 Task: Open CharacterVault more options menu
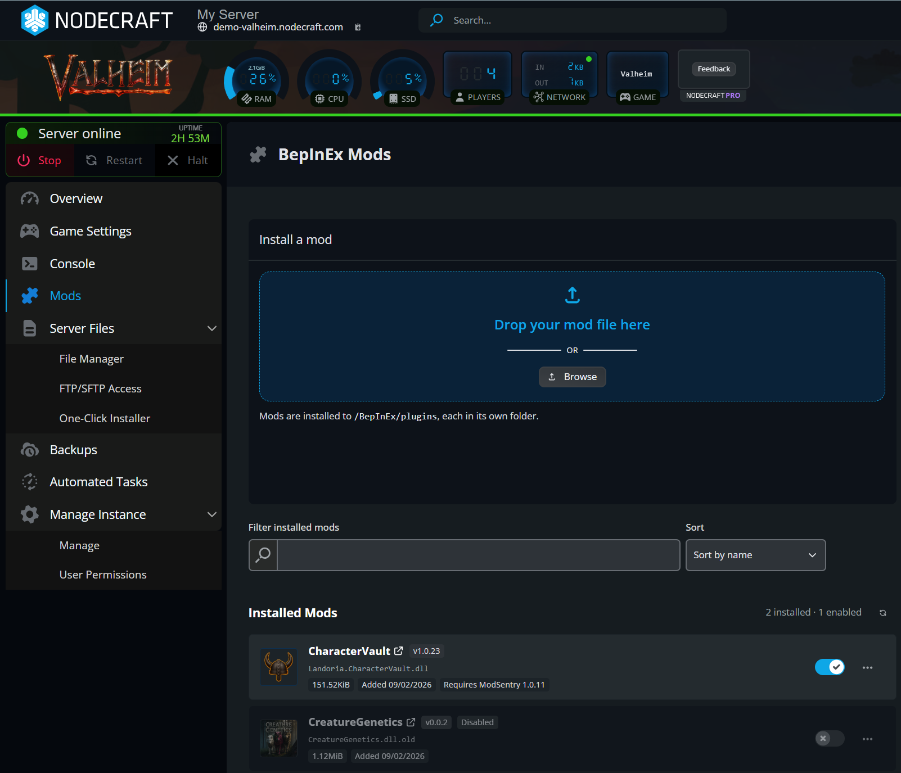point(868,667)
